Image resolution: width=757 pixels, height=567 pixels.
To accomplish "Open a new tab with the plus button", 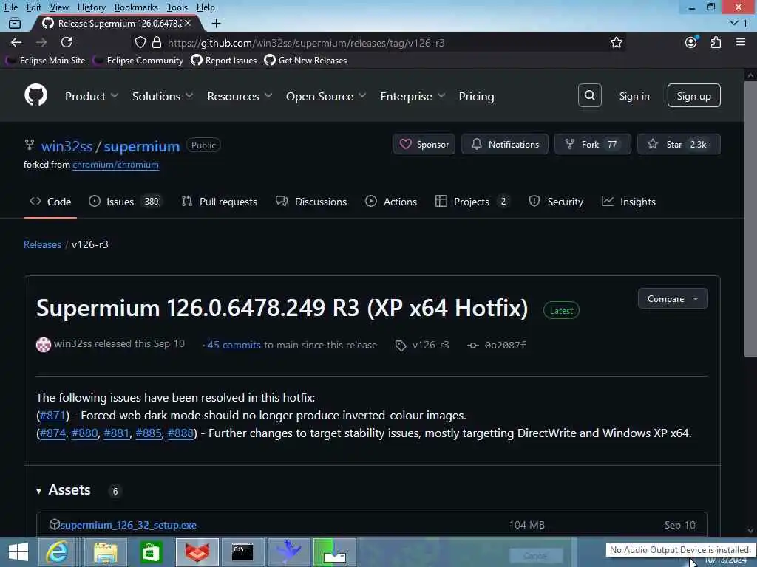I will (217, 23).
